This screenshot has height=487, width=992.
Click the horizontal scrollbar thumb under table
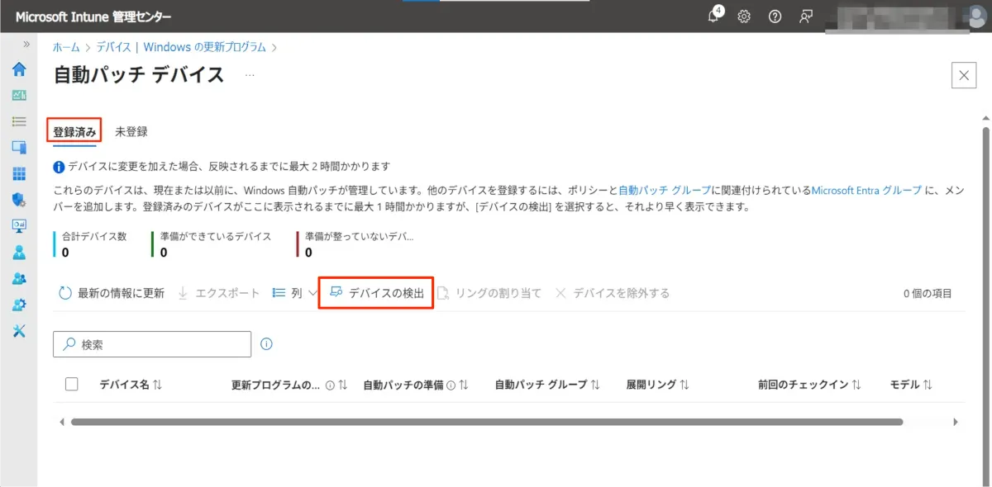tap(487, 422)
